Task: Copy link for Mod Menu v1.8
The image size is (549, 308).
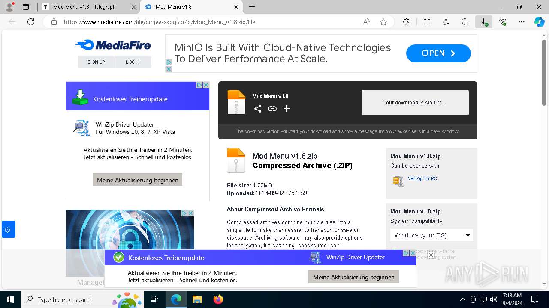Action: pos(272,109)
